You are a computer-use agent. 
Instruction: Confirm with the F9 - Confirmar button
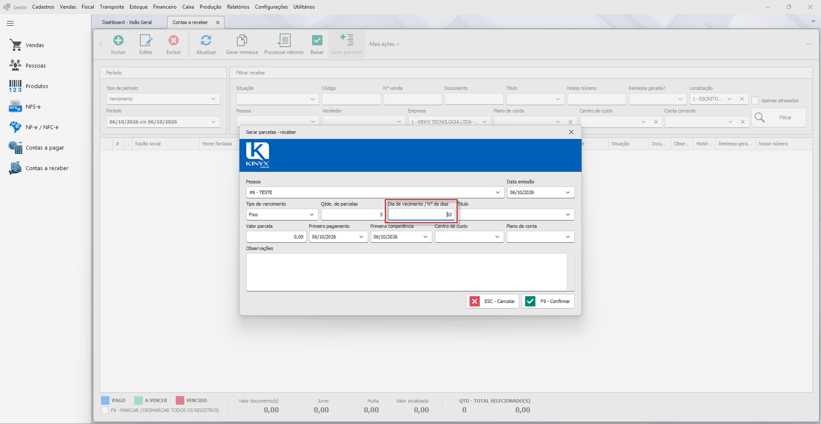point(548,301)
